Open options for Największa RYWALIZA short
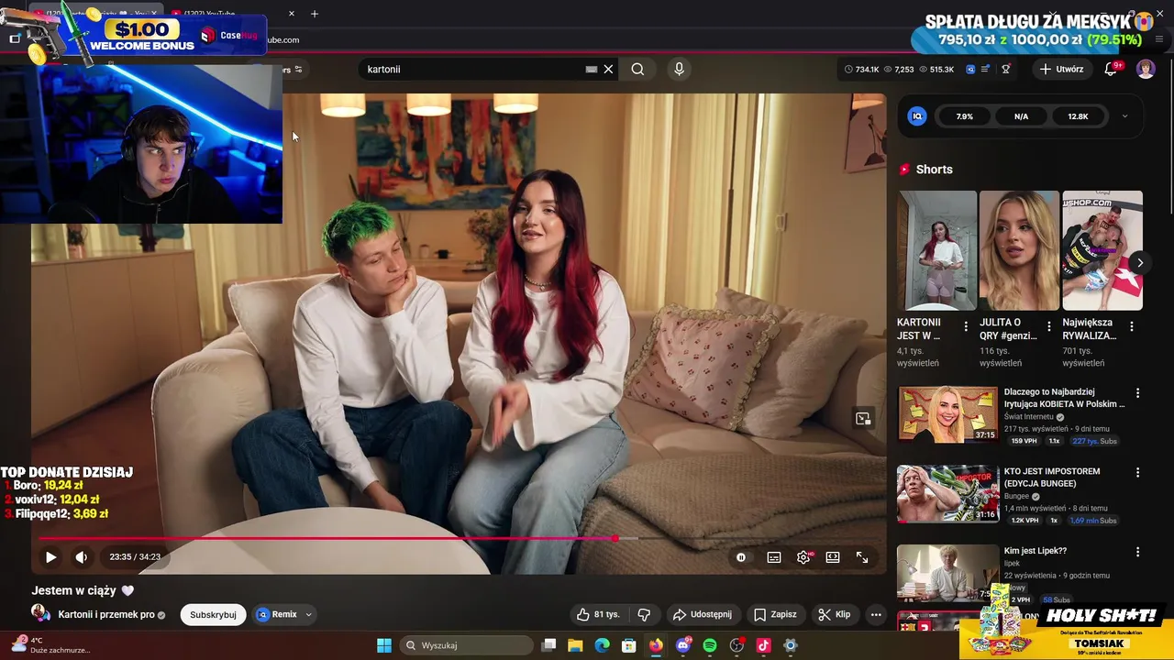1174x660 pixels. click(1131, 326)
